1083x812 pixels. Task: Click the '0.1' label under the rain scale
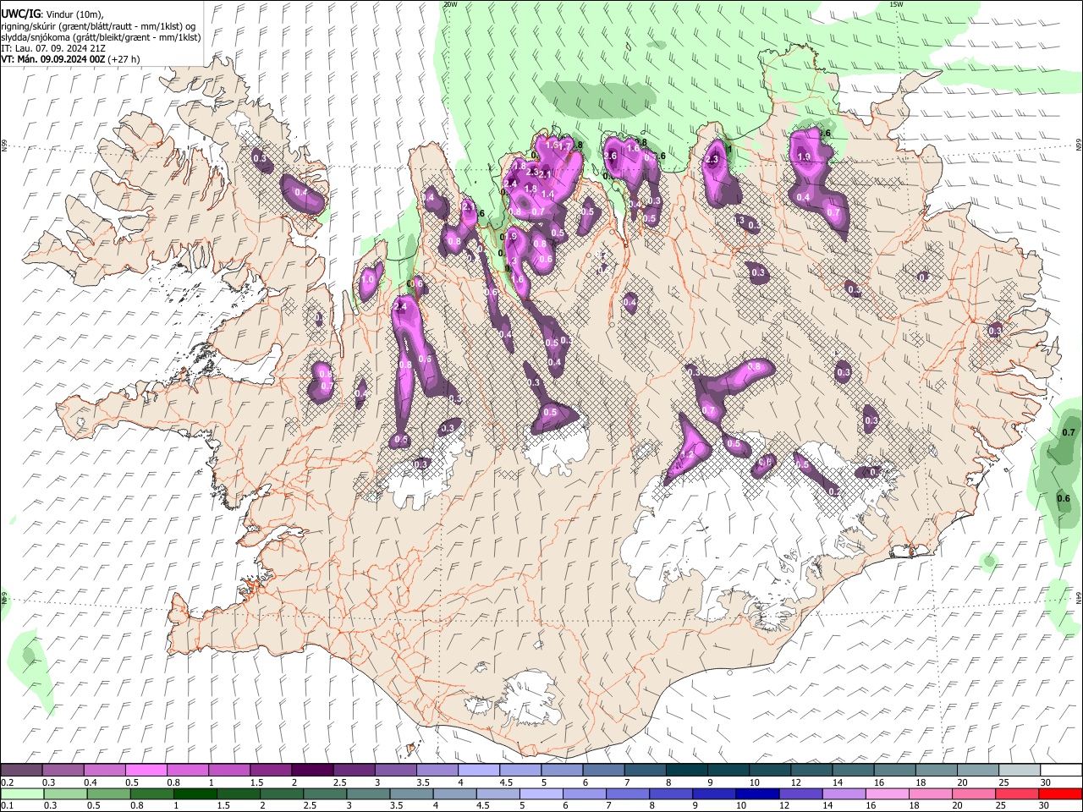8,805
